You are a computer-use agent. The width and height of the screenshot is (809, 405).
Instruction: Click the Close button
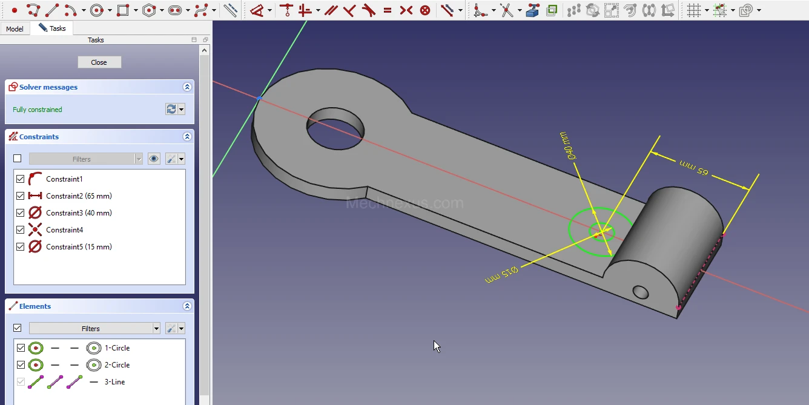click(x=99, y=62)
